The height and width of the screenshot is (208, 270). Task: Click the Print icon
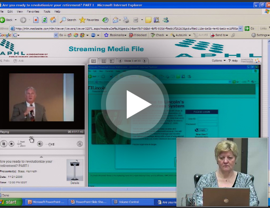pyautogui.click(x=126, y=20)
